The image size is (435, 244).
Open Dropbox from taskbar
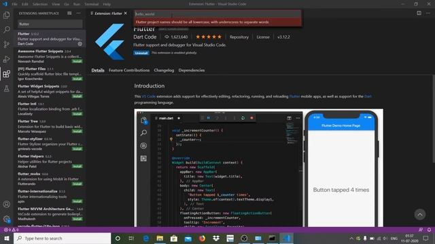[x=216, y=238]
